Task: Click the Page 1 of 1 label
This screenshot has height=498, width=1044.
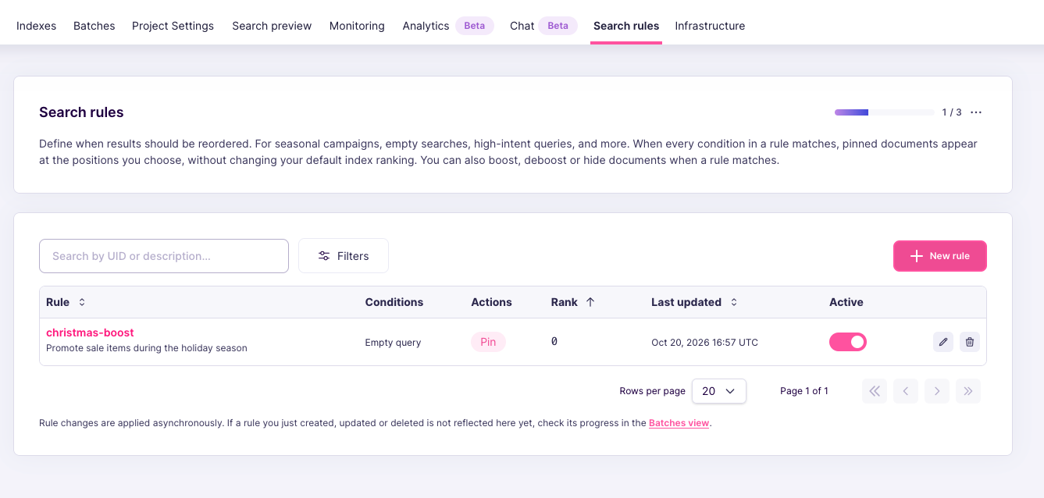Action: (804, 391)
